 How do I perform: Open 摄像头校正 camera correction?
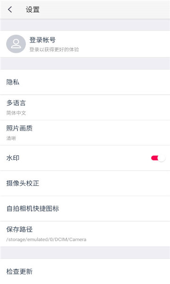[85, 183]
